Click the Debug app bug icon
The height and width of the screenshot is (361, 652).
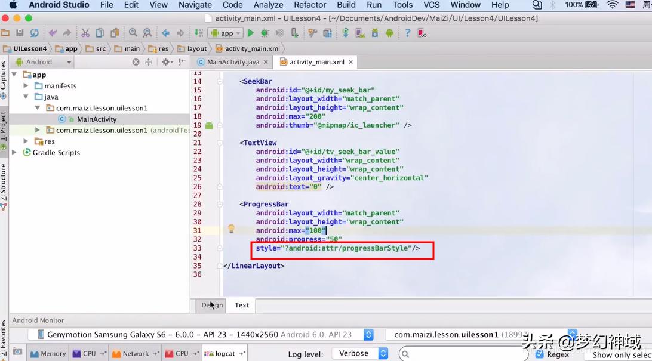[265, 33]
